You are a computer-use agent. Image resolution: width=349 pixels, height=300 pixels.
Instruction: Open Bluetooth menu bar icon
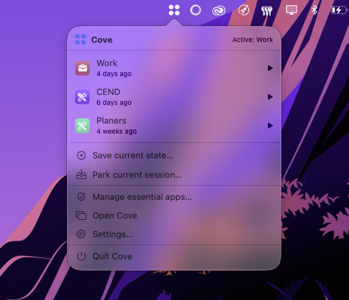tap(314, 10)
